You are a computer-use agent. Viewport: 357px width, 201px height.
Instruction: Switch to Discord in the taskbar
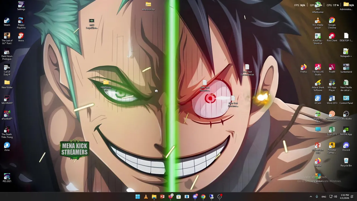pyautogui.click(x=195, y=197)
